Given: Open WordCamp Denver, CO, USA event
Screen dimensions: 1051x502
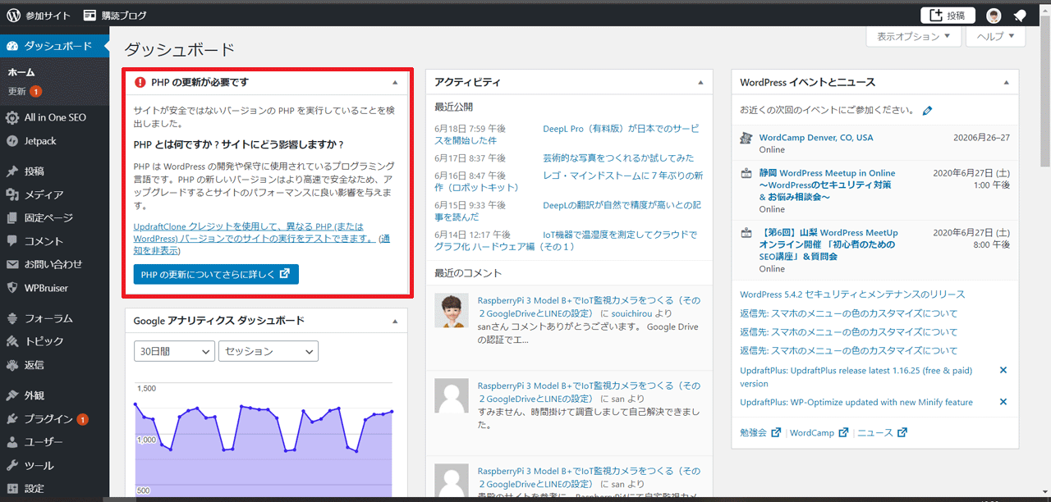Looking at the screenshot, I should [x=816, y=138].
